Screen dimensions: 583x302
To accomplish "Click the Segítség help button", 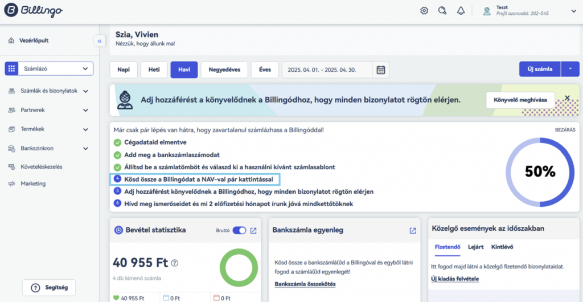I will pyautogui.click(x=49, y=288).
